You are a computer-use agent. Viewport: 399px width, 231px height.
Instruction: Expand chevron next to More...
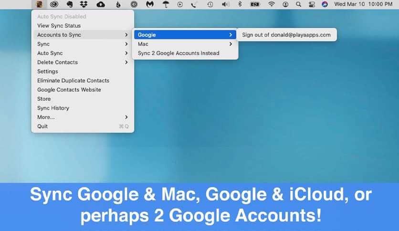coord(126,117)
